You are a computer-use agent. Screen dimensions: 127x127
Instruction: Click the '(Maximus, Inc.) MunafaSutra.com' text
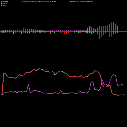point(81,2)
